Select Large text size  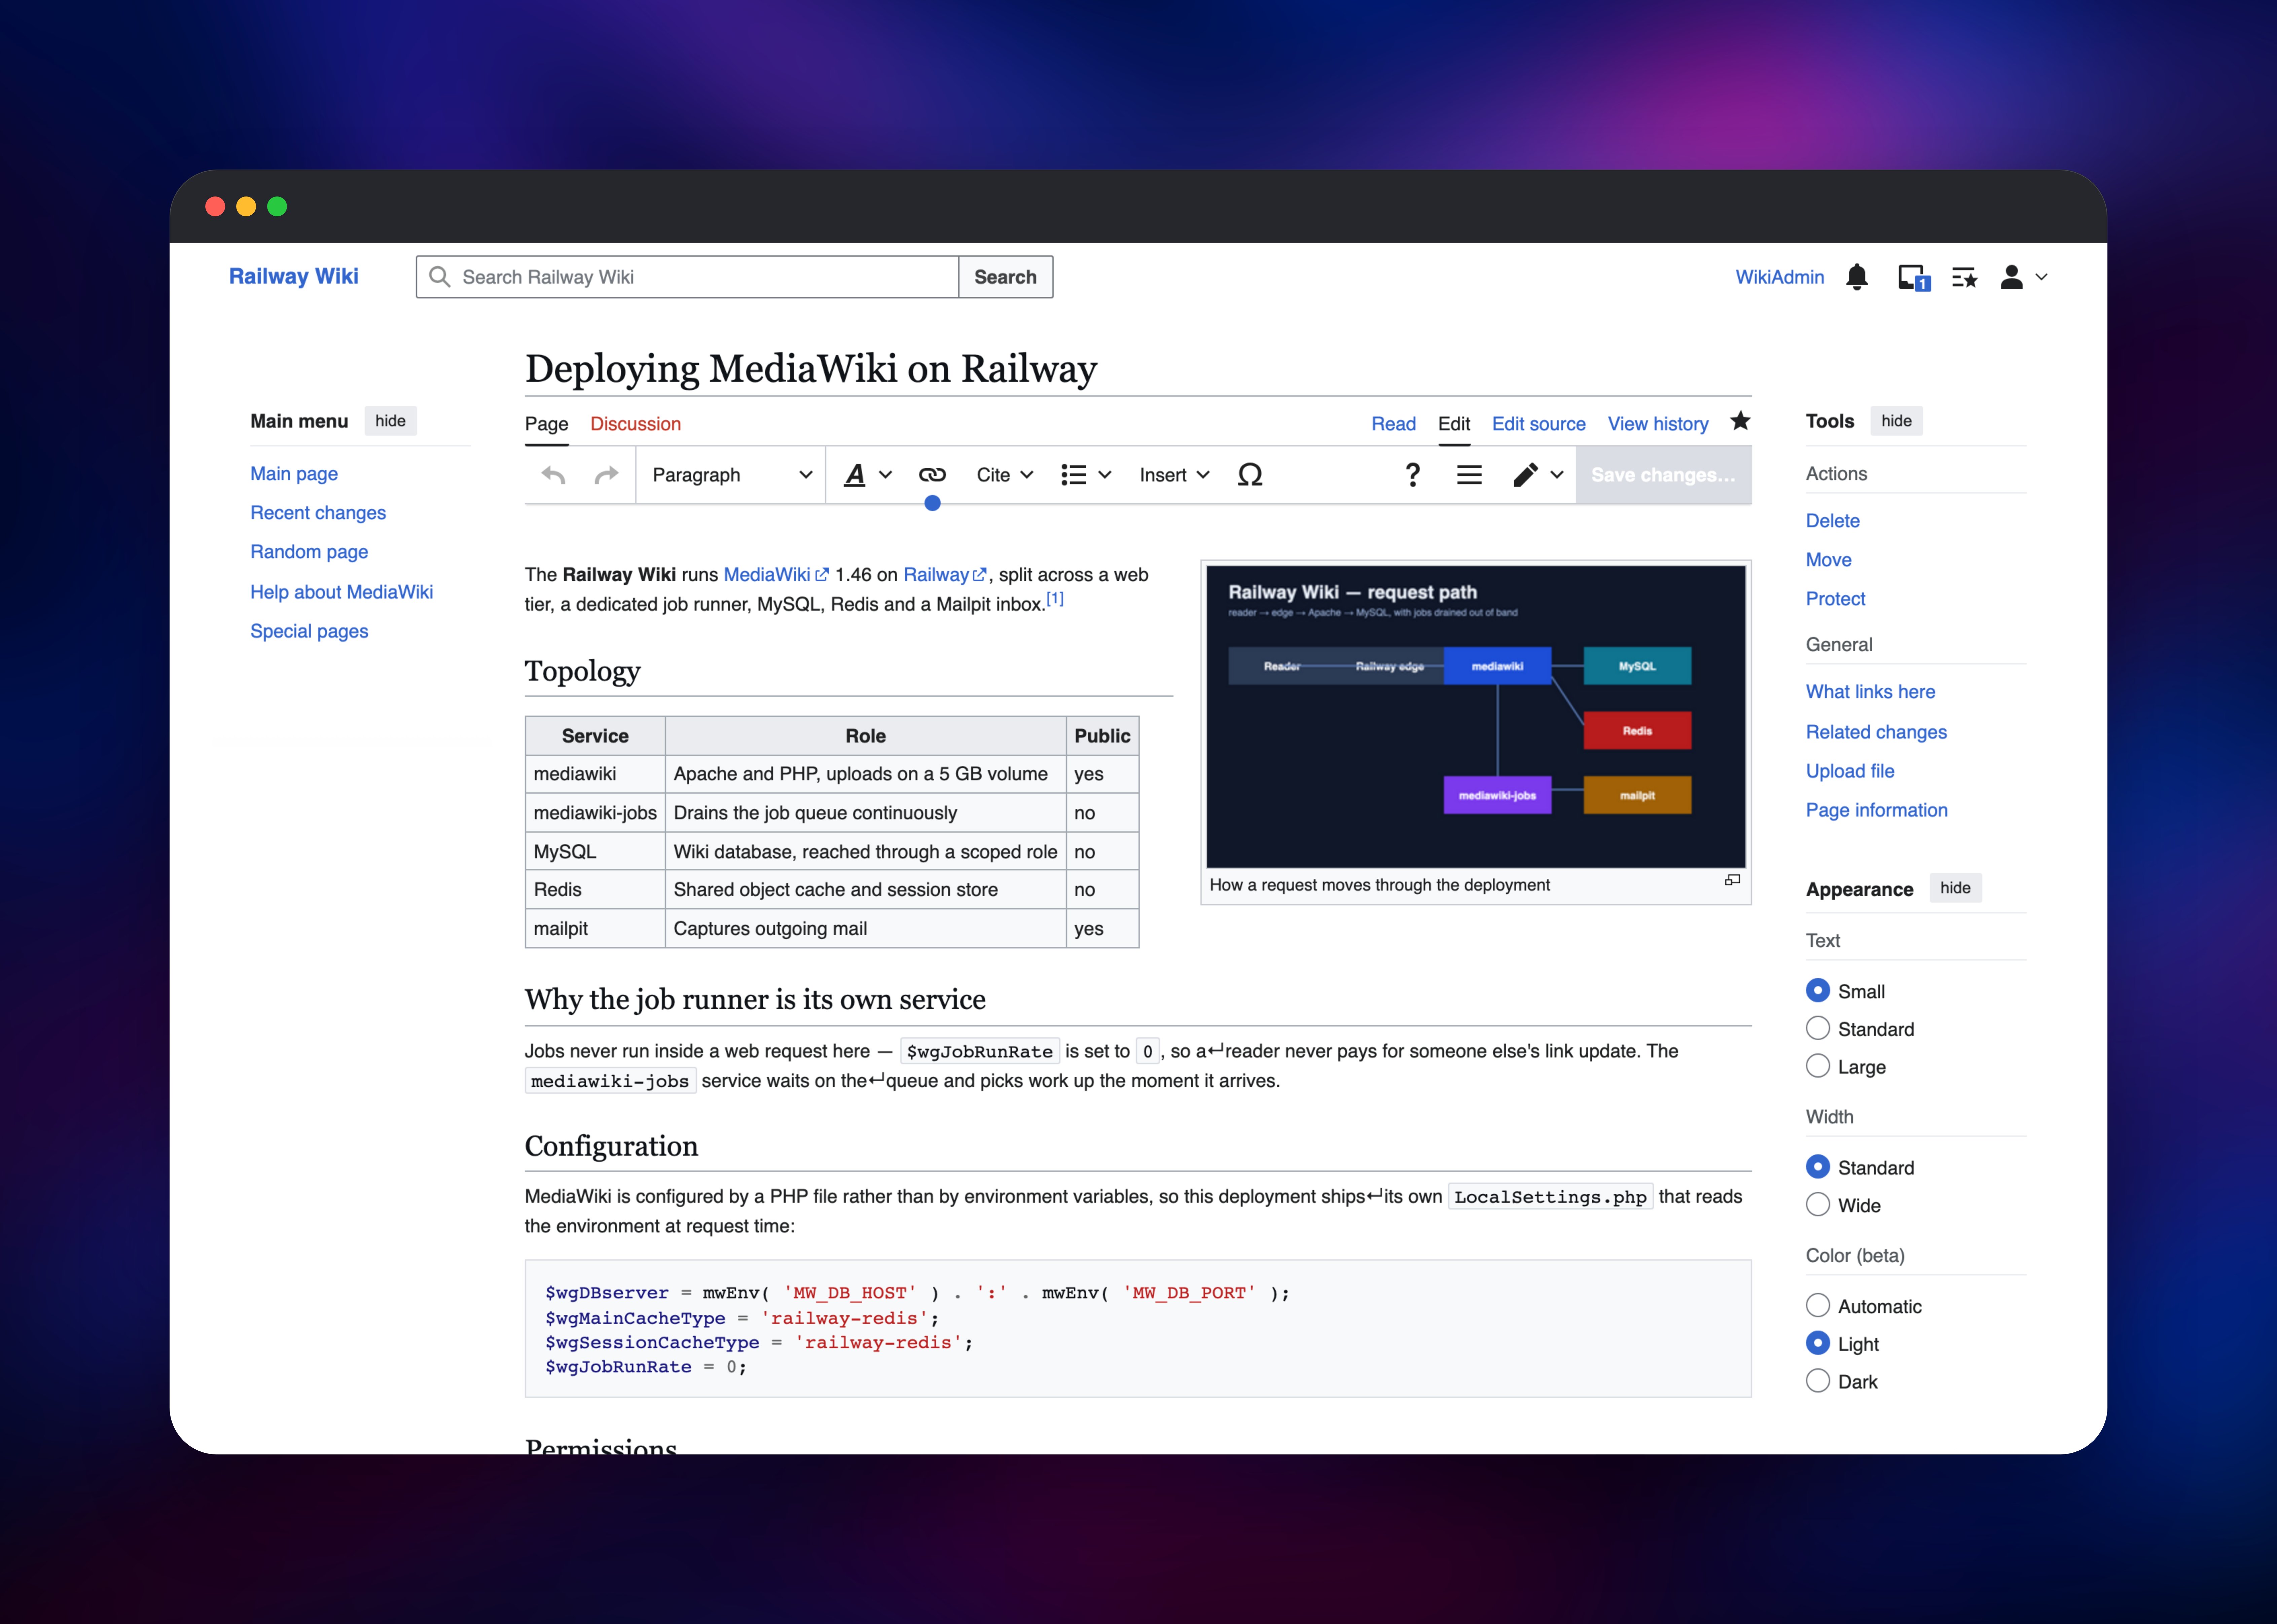click(1818, 1066)
